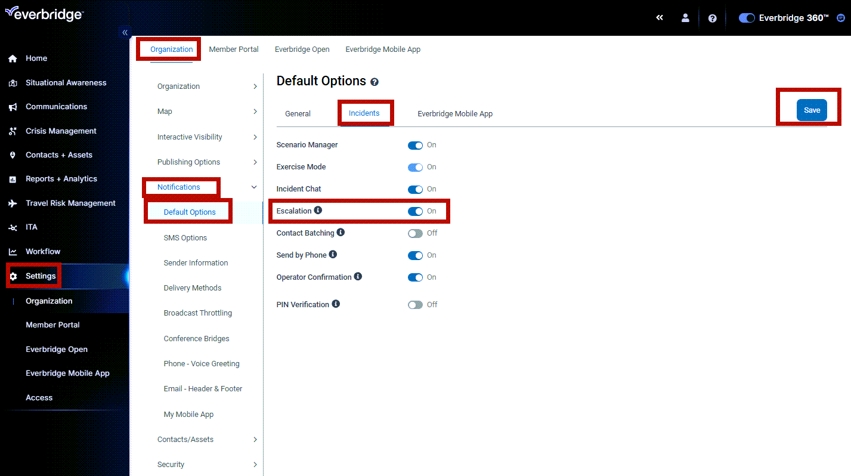Click the ITA sidebar icon
The image size is (851, 476).
13,227
